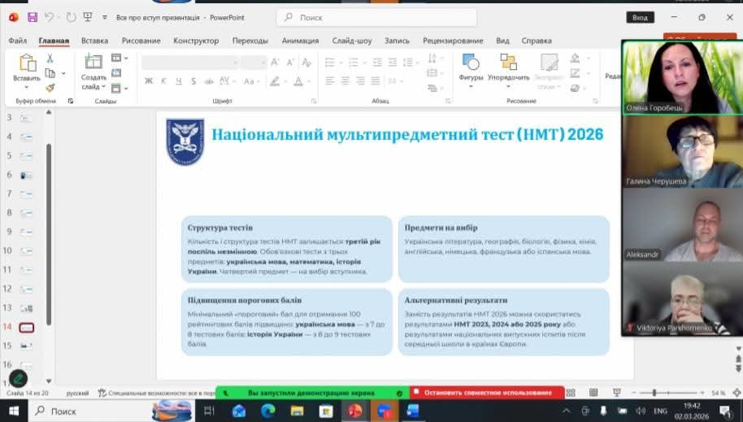Open the Вставка ribbon tab
Viewport: 743px width, 422px height.
click(x=94, y=41)
